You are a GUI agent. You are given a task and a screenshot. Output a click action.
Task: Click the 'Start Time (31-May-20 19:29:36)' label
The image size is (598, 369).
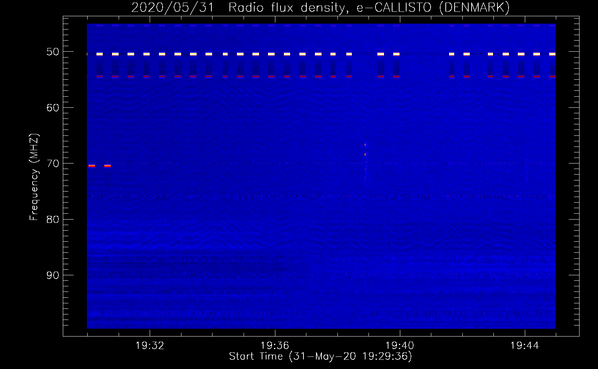(x=320, y=356)
